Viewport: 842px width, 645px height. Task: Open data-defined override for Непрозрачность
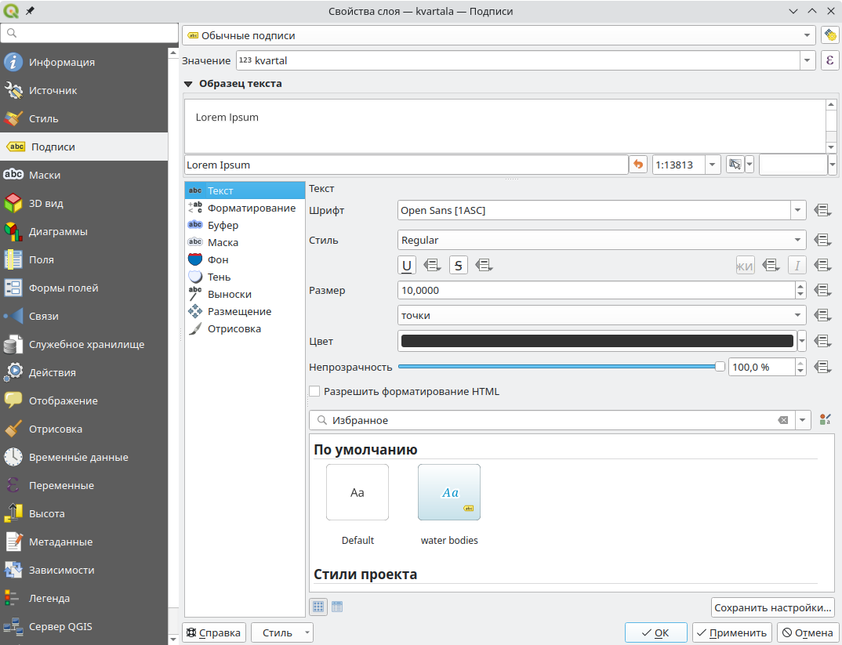point(822,367)
